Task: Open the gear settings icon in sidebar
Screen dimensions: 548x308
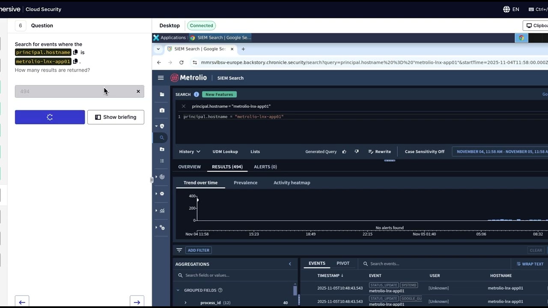Action: click(x=162, y=194)
